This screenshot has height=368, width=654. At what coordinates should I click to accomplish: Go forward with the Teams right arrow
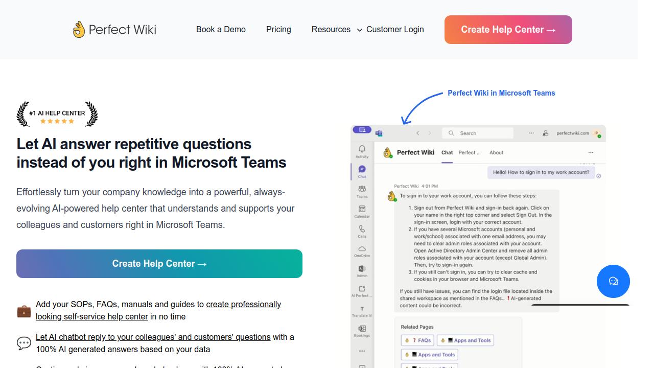pyautogui.click(x=430, y=133)
